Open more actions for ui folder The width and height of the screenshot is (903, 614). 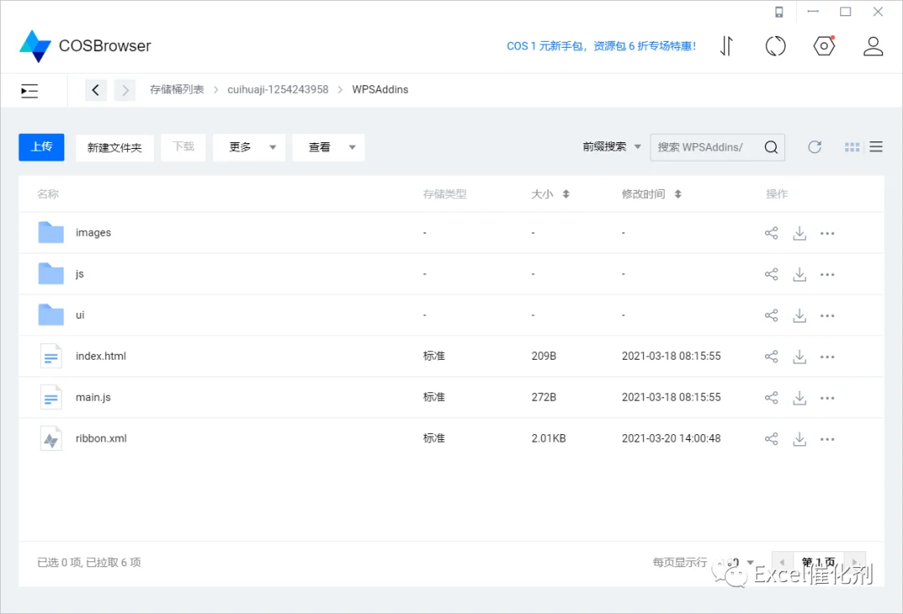(x=828, y=315)
